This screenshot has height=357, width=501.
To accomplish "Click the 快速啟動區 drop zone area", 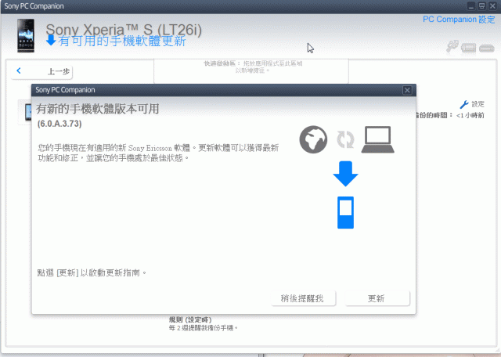I will pos(251,71).
